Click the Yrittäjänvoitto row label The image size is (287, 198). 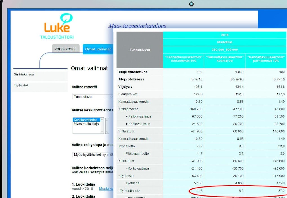128,109
